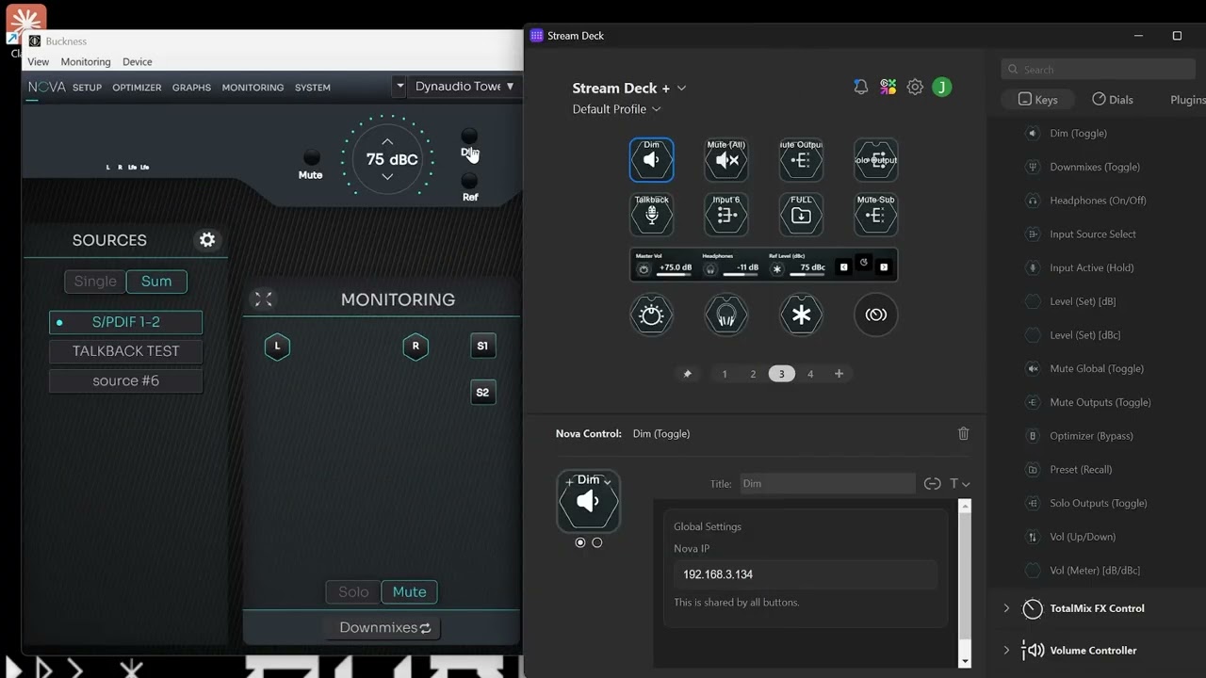Click the Downmixes button
Image resolution: width=1206 pixels, height=678 pixels.
tap(384, 627)
